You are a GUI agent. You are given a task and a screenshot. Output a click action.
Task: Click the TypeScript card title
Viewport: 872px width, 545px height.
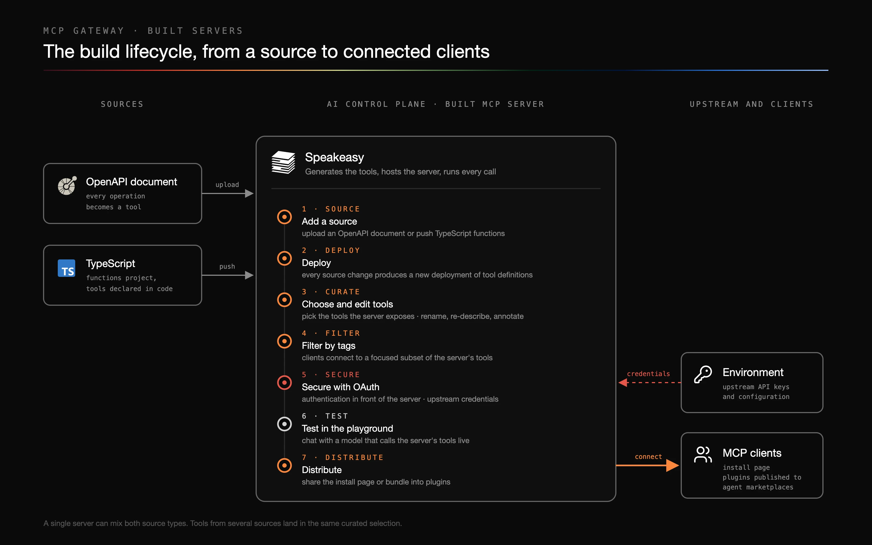click(110, 264)
